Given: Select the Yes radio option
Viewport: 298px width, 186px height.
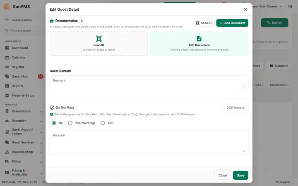Looking at the screenshot, I should (103, 123).
